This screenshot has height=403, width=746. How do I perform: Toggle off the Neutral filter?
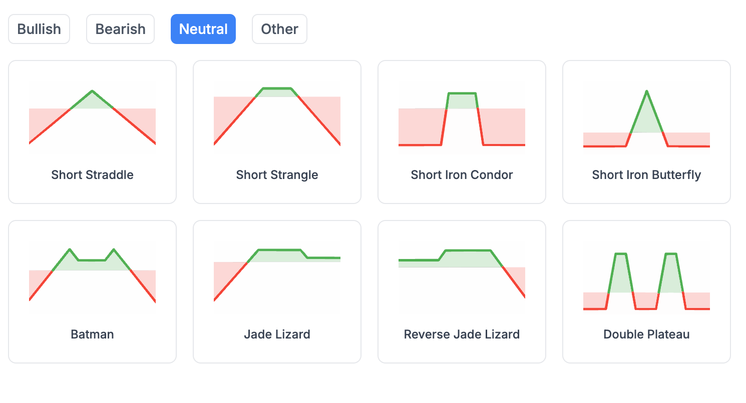(x=203, y=29)
